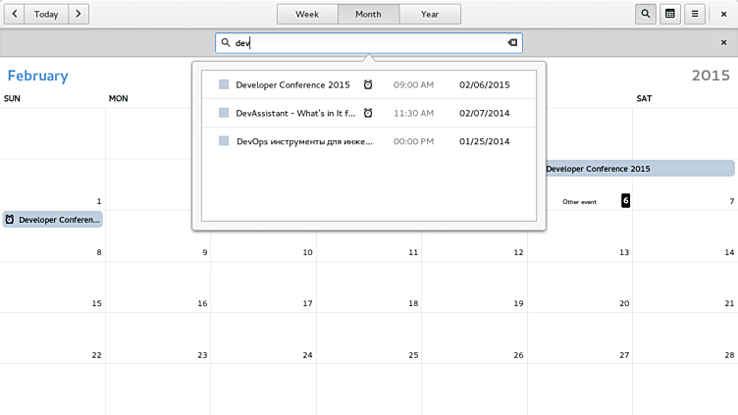Clear the search text with backspace icon
The width and height of the screenshot is (738, 415).
point(511,43)
